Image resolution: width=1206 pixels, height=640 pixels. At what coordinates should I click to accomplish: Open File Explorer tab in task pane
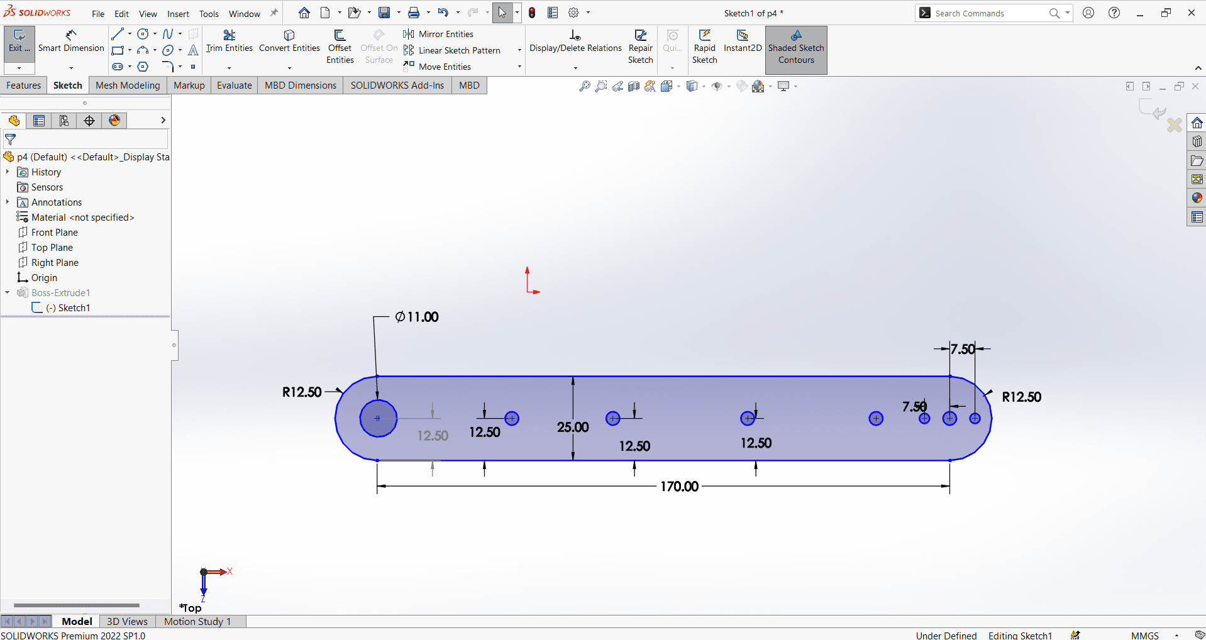click(x=1197, y=160)
